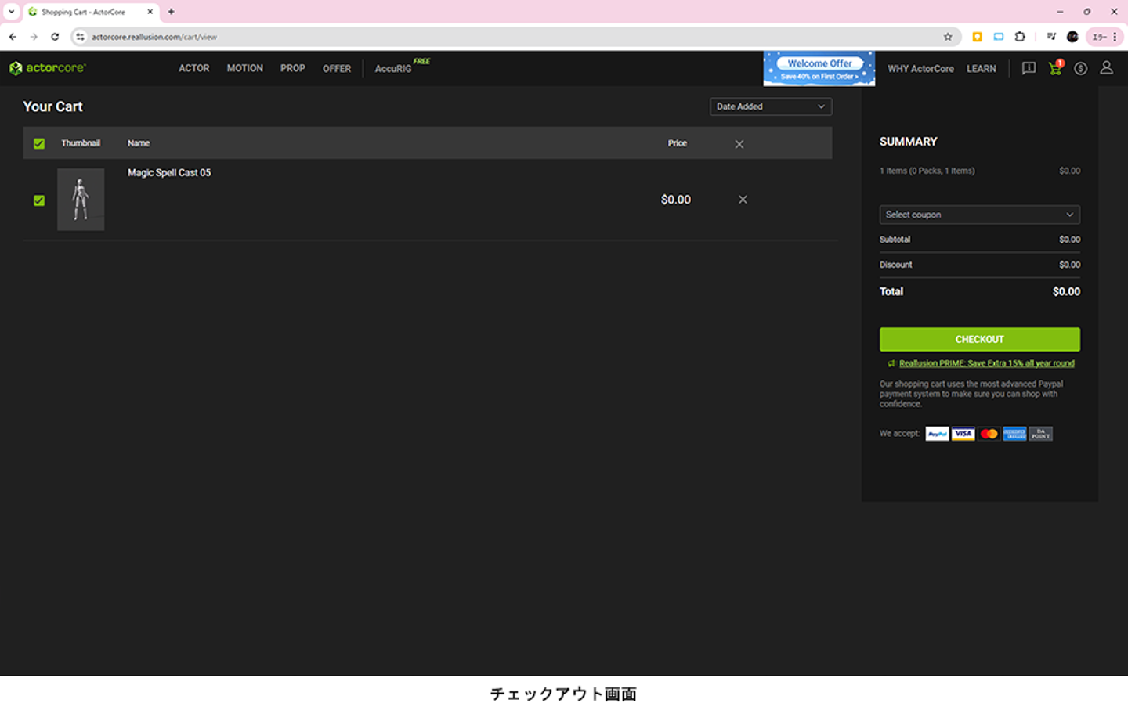
Task: Go to the AccuRIG page
Action: coord(393,69)
